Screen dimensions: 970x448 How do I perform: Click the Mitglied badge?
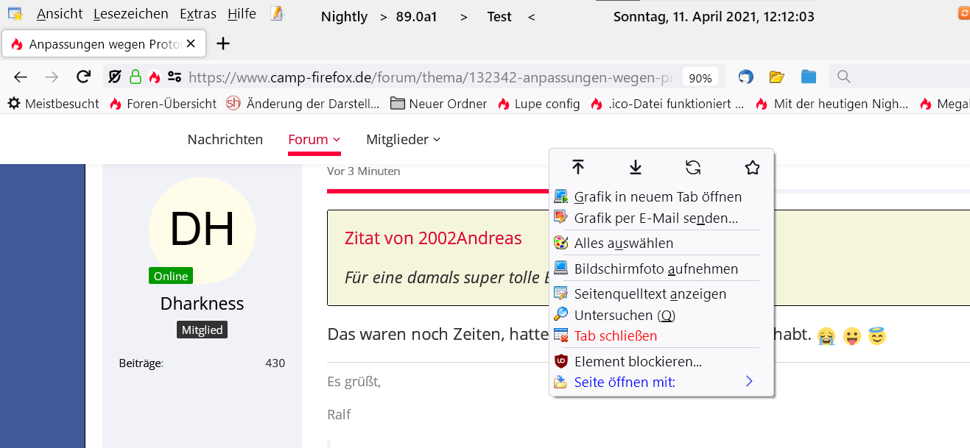pyautogui.click(x=202, y=330)
